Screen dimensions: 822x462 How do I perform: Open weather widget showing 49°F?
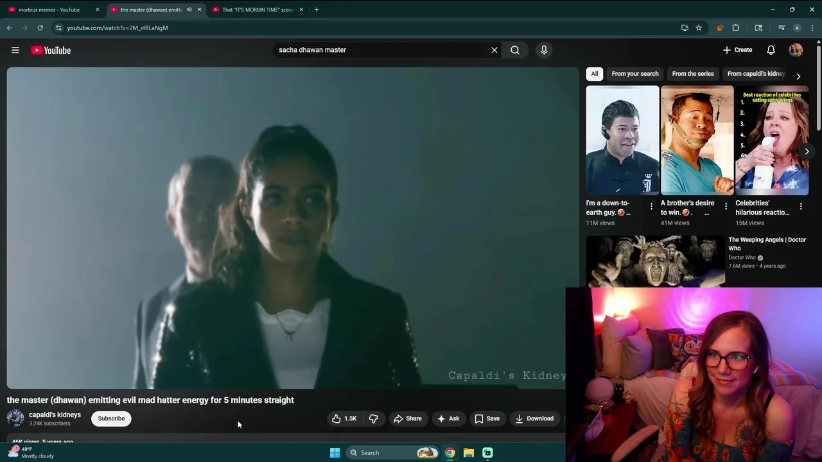[x=32, y=452]
